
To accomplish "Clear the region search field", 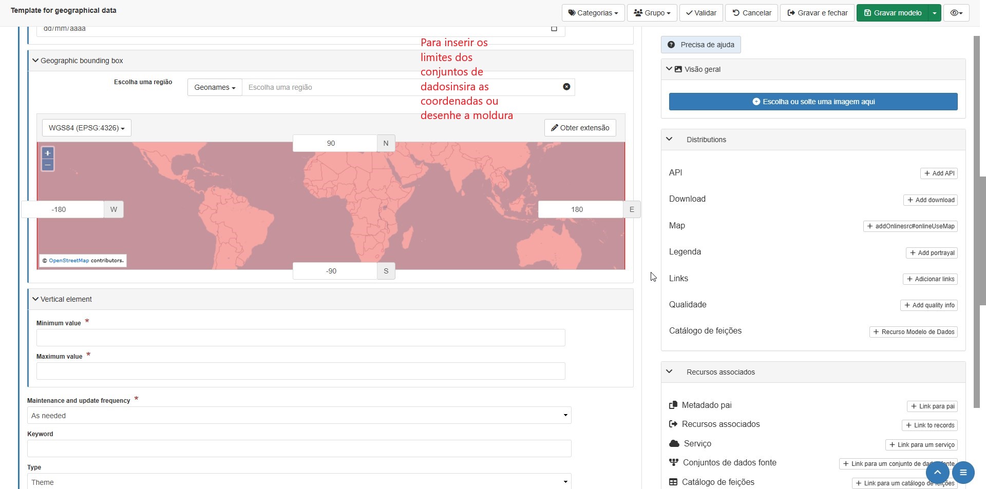I will point(566,87).
